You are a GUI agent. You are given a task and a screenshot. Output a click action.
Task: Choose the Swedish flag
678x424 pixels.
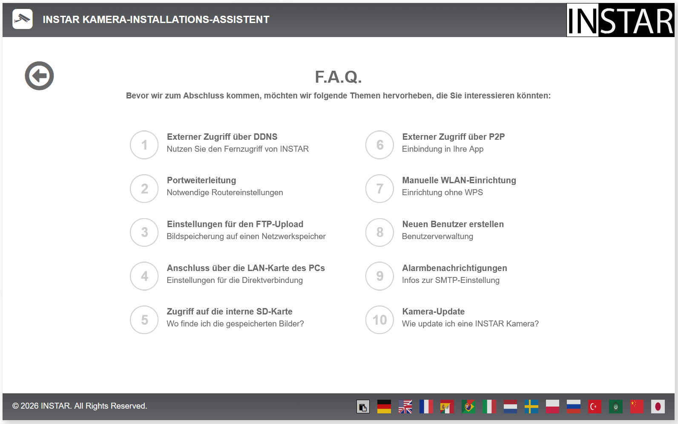point(531,407)
